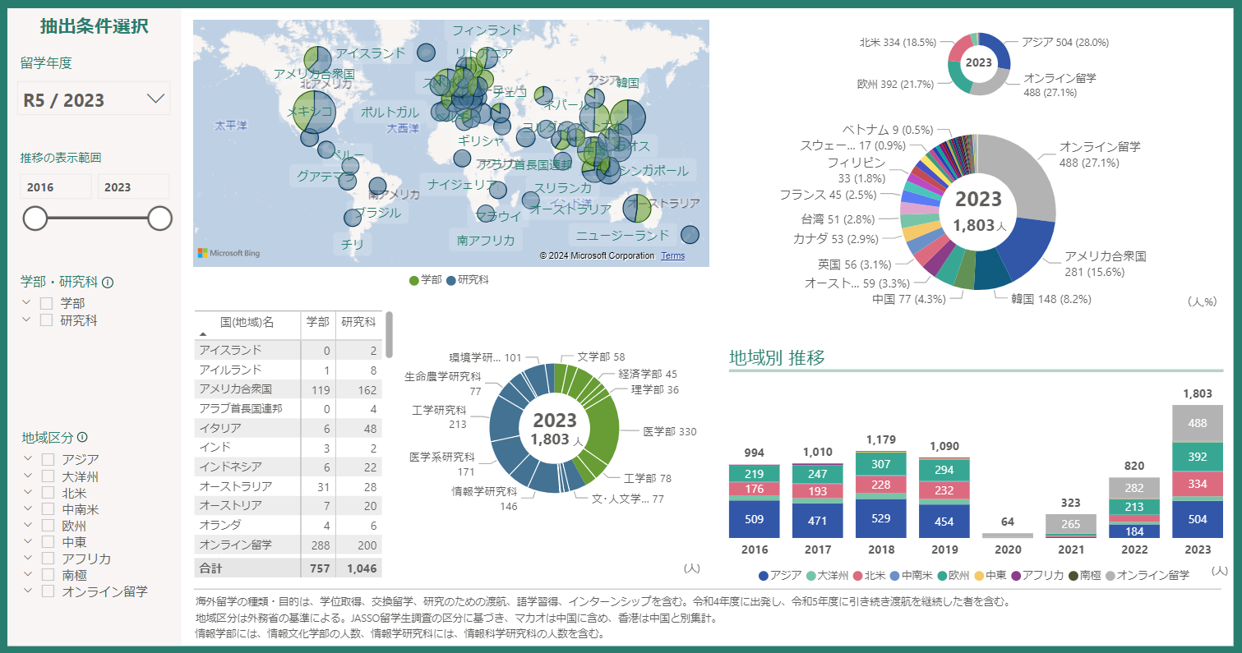The width and height of the screenshot is (1242, 653).
Task: Click the left handle of the year range slider
Action: click(35, 218)
